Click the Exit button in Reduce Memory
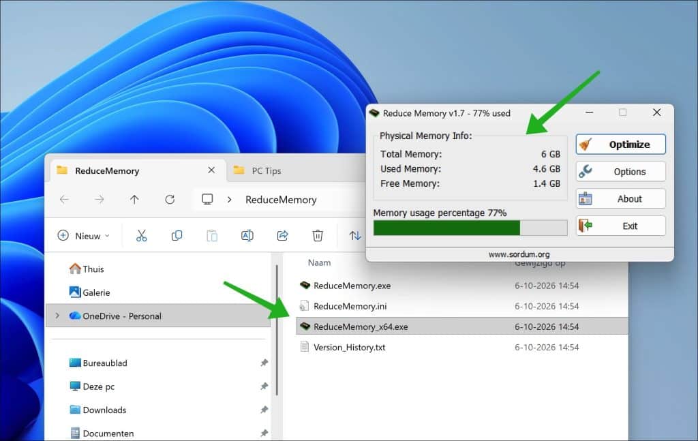Viewport: 698px width, 441px height. pyautogui.click(x=620, y=226)
